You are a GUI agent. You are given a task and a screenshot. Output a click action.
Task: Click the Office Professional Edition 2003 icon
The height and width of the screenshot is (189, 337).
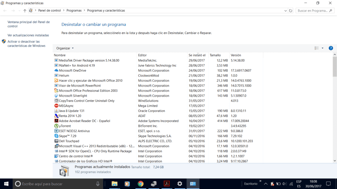click(x=56, y=91)
